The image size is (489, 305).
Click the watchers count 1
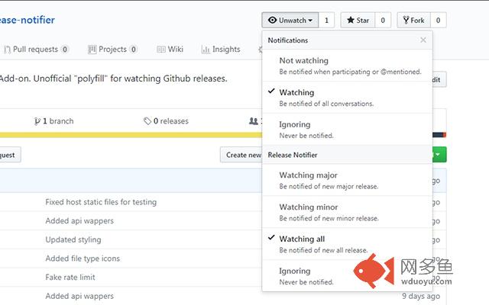[x=326, y=21]
